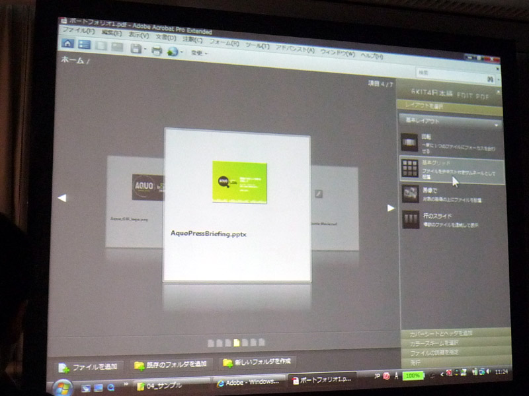Open the 文書(D) menu

point(166,37)
